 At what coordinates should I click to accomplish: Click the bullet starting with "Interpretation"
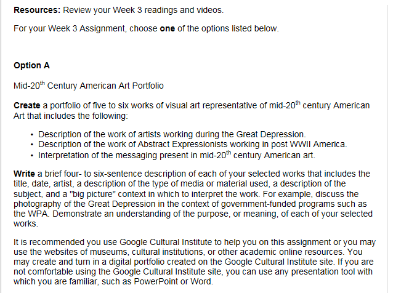176,155
